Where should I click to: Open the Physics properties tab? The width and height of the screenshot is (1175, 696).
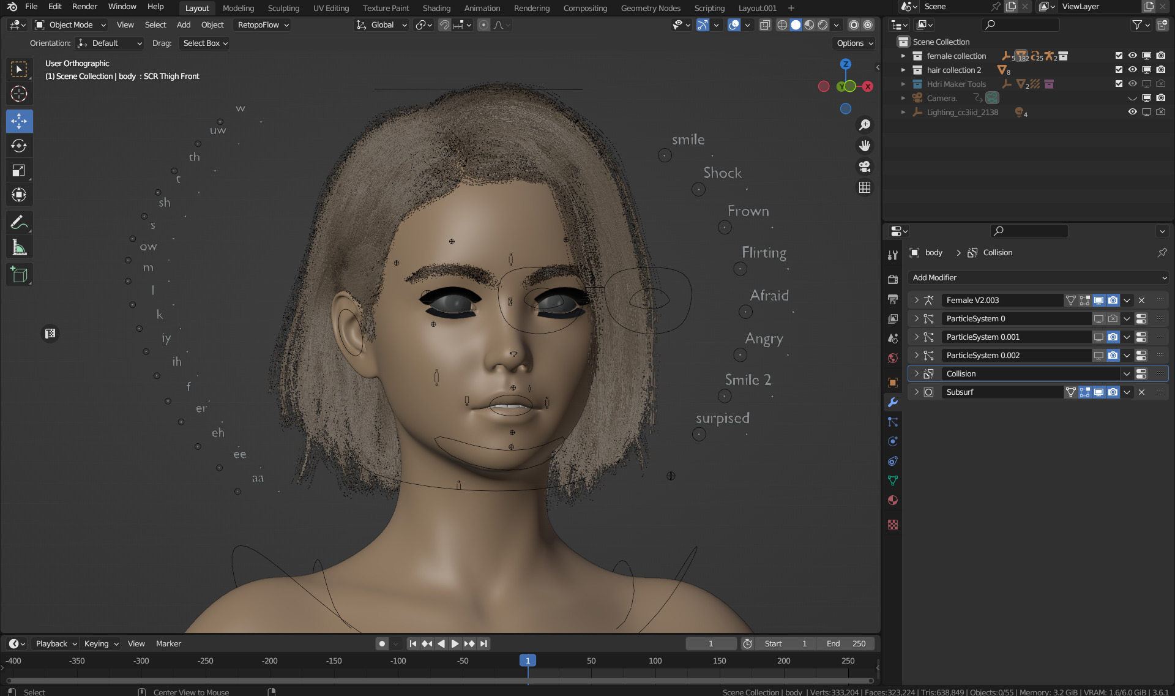click(893, 441)
